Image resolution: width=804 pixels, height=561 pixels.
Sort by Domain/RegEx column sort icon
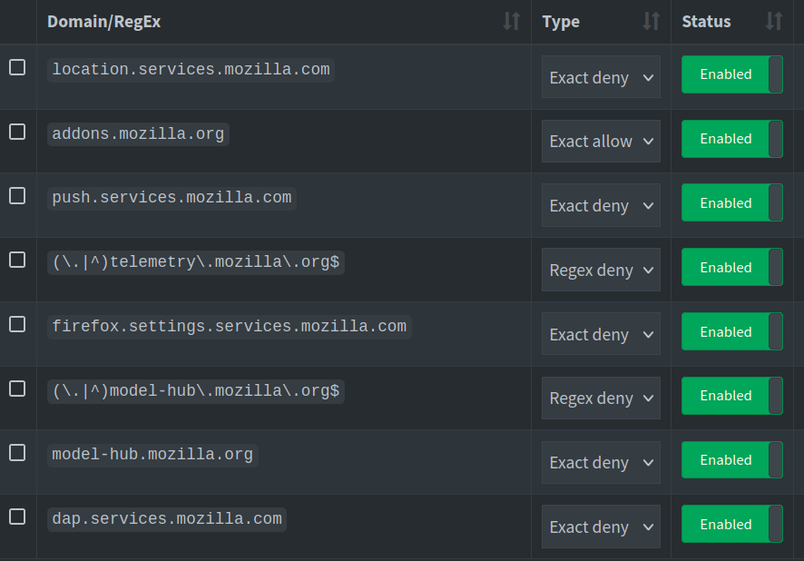coord(512,22)
